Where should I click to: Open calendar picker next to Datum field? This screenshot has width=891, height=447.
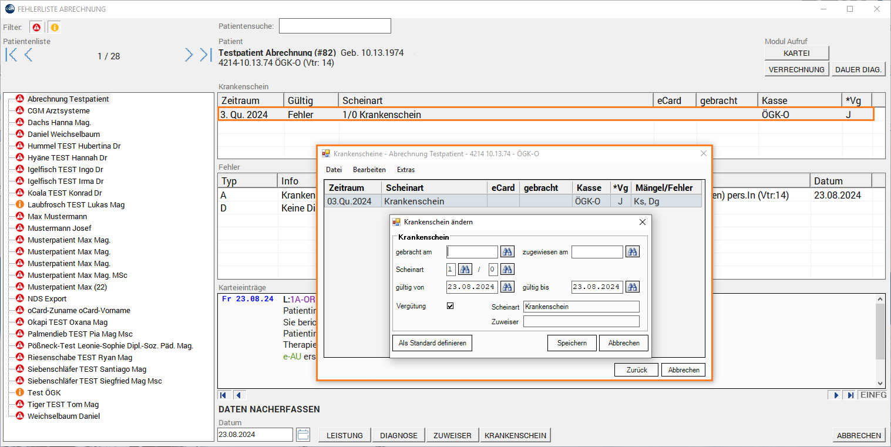click(x=303, y=435)
